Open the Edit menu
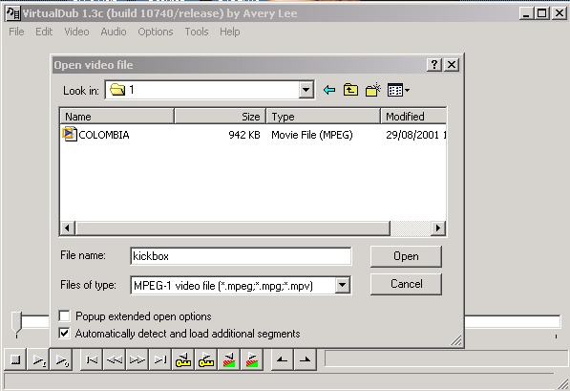The image size is (570, 391). pyautogui.click(x=44, y=32)
